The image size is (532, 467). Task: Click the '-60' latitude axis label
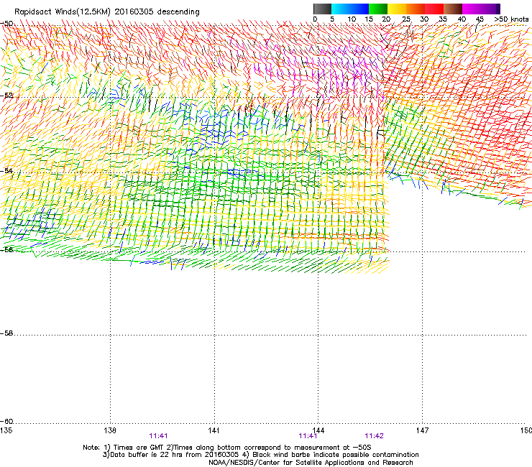click(6, 421)
